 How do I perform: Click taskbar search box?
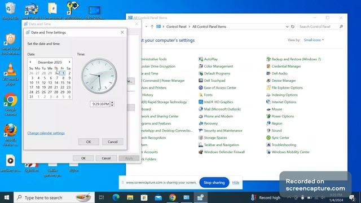pos(54,197)
